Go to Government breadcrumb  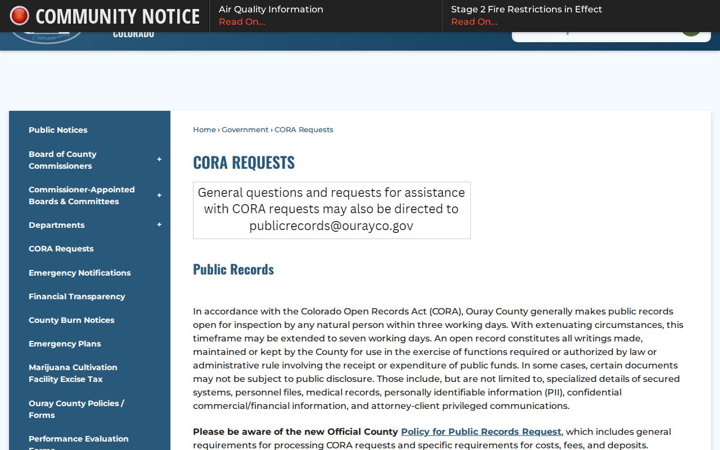pyautogui.click(x=245, y=130)
